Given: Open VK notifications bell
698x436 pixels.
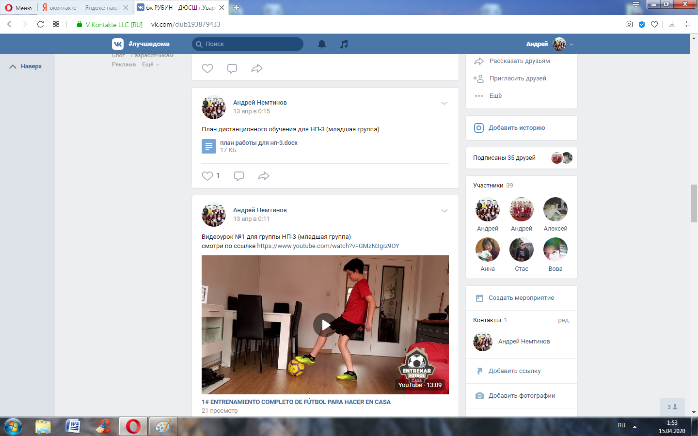Looking at the screenshot, I should point(321,44).
